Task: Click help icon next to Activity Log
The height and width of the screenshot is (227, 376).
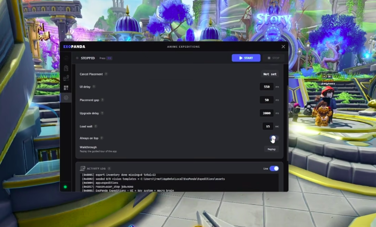Action: (109, 168)
